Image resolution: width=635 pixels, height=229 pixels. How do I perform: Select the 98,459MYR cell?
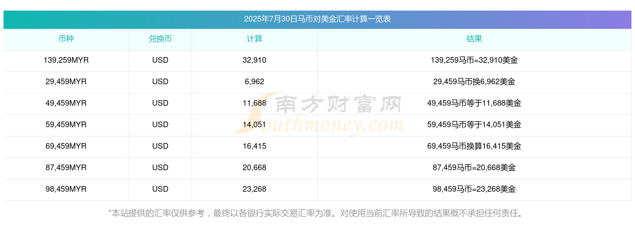66,189
